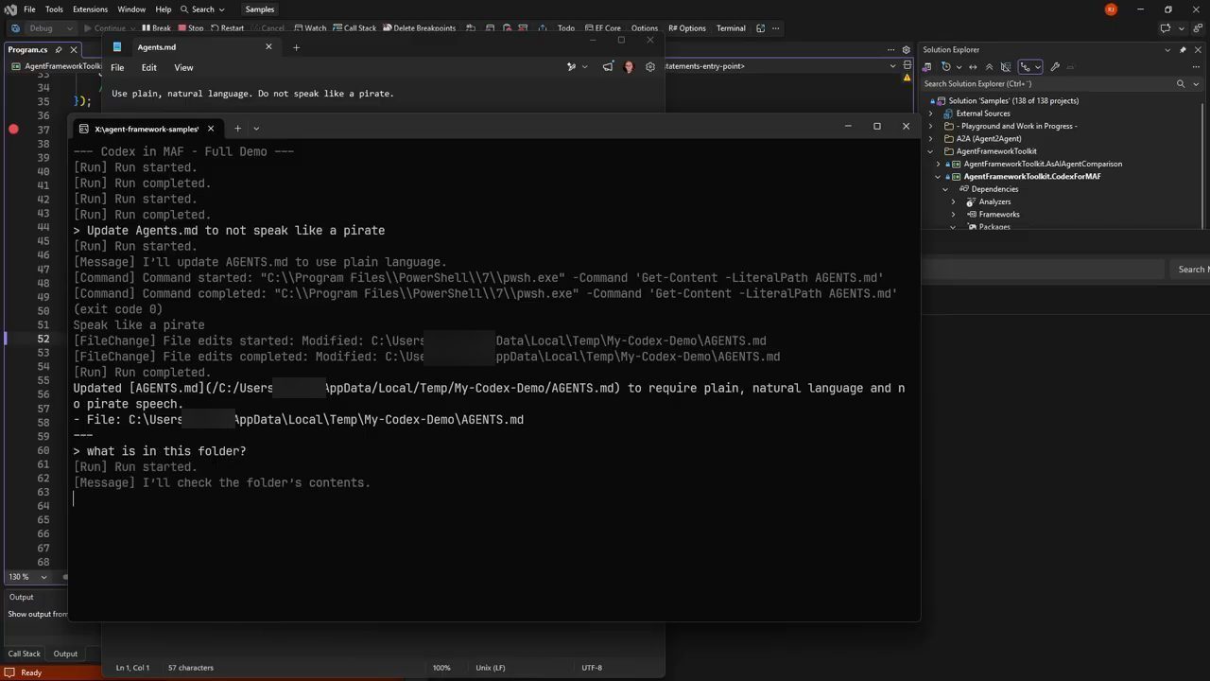The width and height of the screenshot is (1210, 681).
Task: Pin the Program.cs tab
Action: coord(59,50)
